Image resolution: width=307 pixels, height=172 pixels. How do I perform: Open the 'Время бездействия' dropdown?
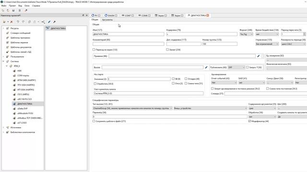[x=267, y=34]
